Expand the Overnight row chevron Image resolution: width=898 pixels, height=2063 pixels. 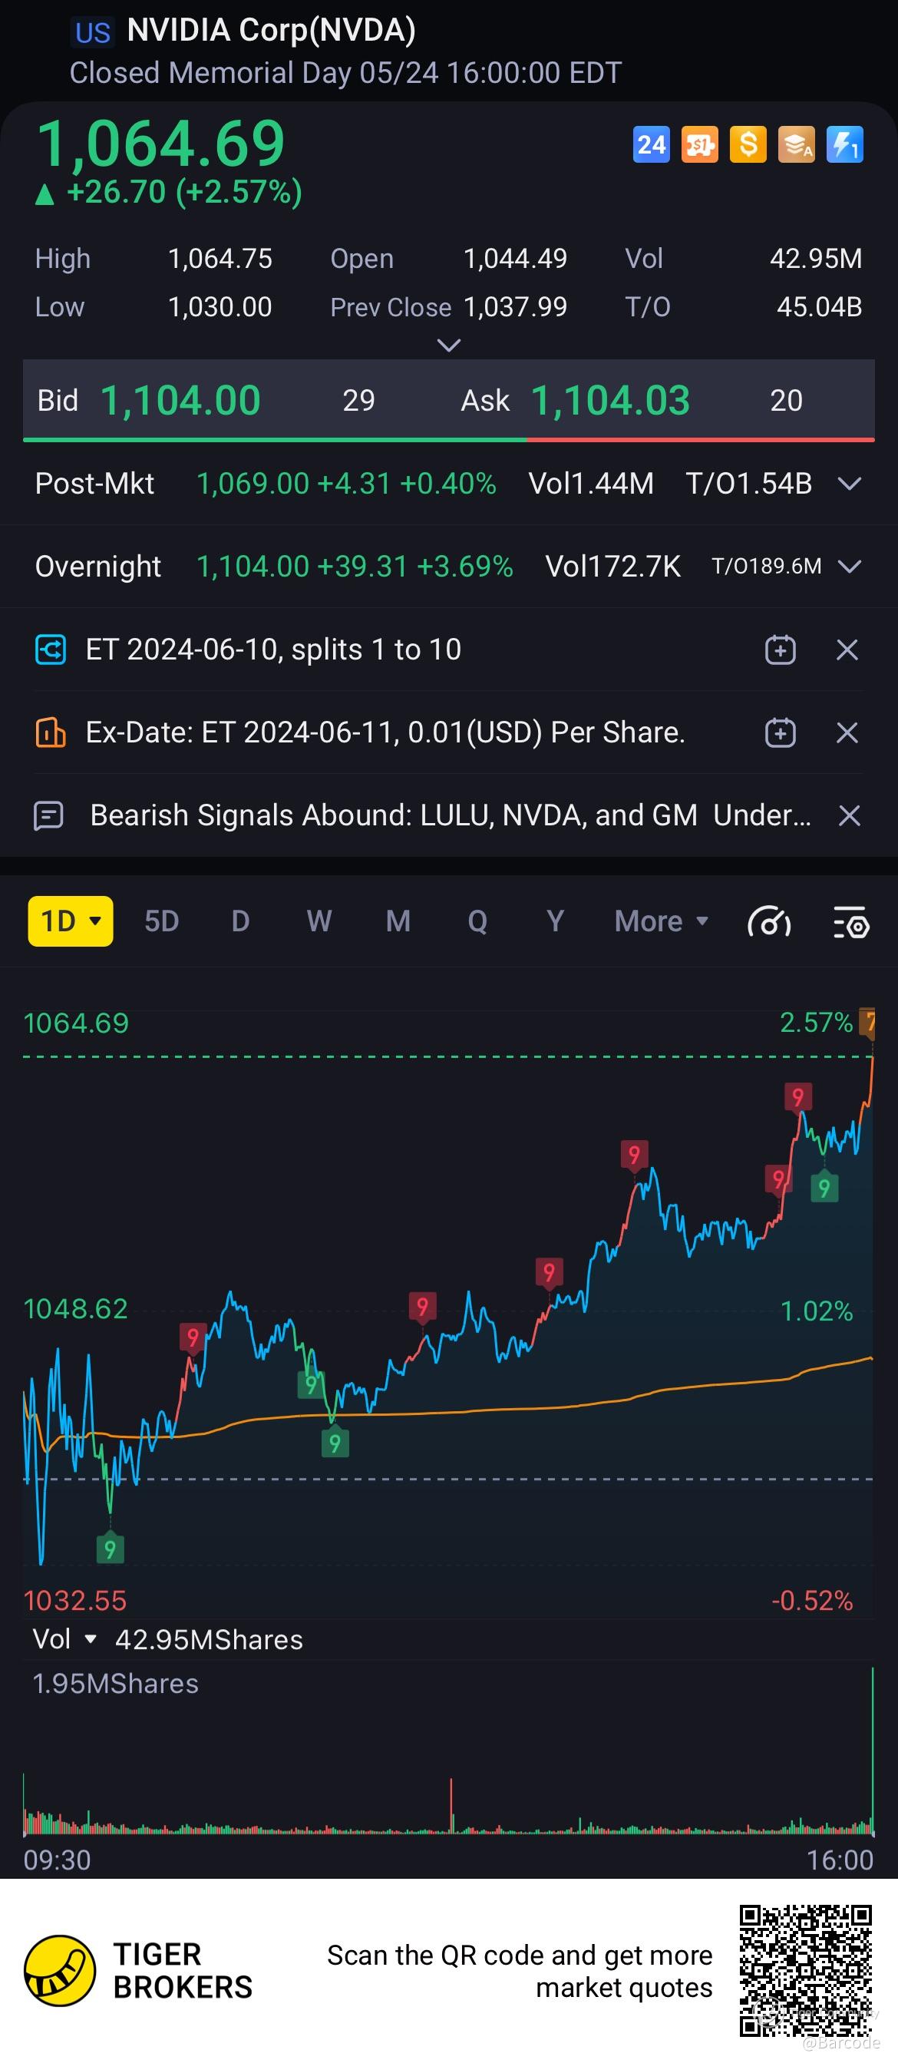click(x=849, y=566)
